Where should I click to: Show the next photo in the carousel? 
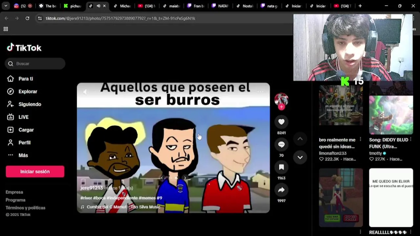pos(185,178)
